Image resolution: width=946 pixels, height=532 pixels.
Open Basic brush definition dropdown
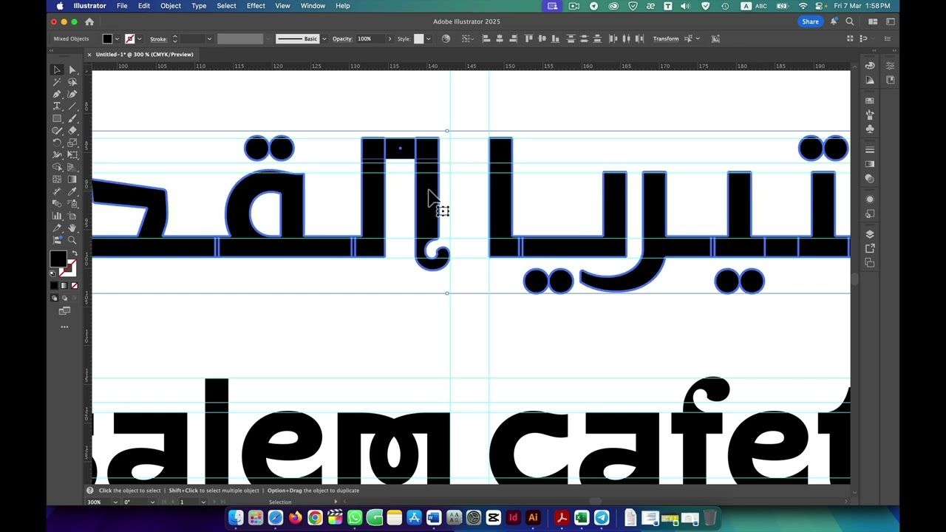click(x=324, y=38)
